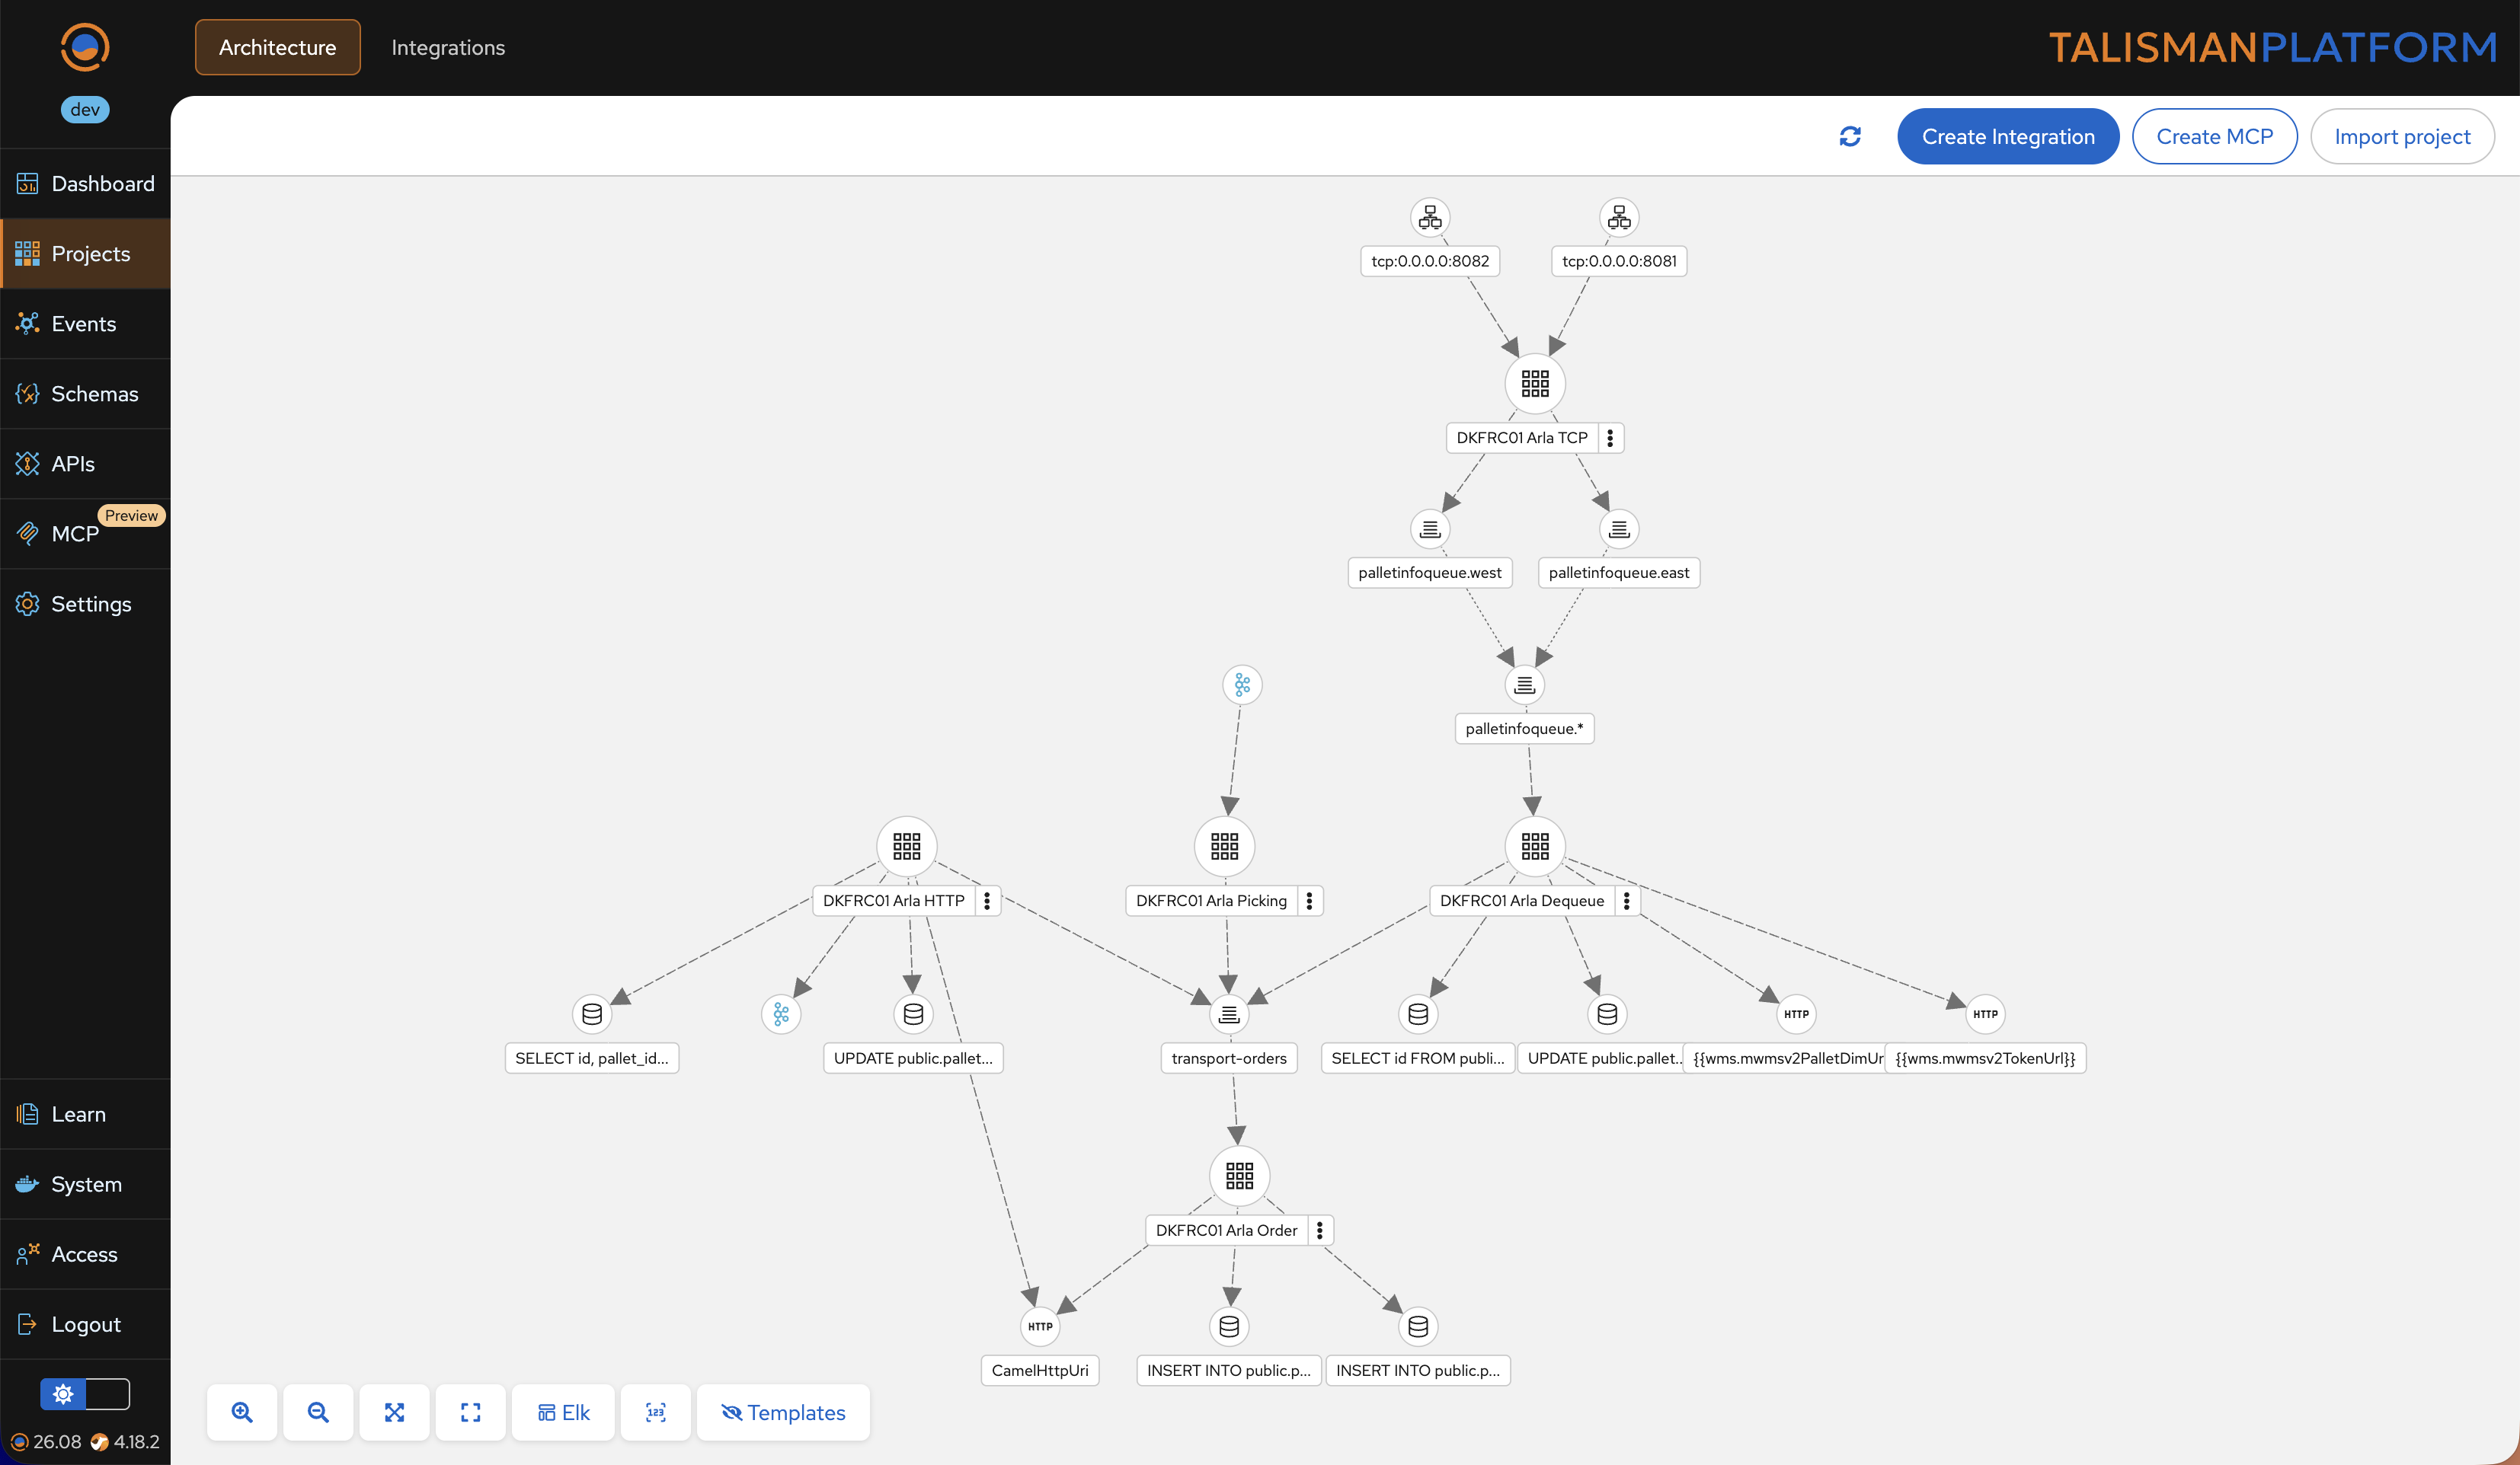Screen dimensions: 2520x1465
Task: Select the database icon above SELECT id, pallet_id
Action: [592, 1014]
